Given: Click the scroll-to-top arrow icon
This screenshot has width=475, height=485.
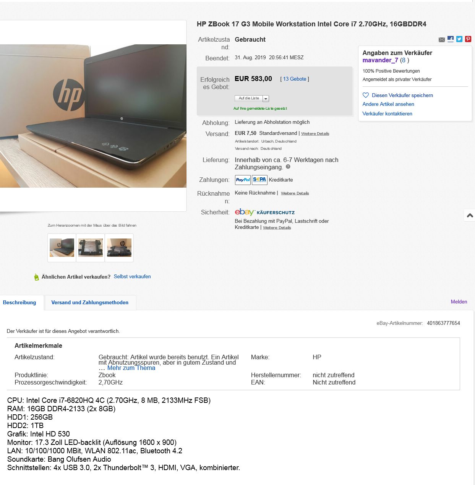Looking at the screenshot, I should pos(470,216).
